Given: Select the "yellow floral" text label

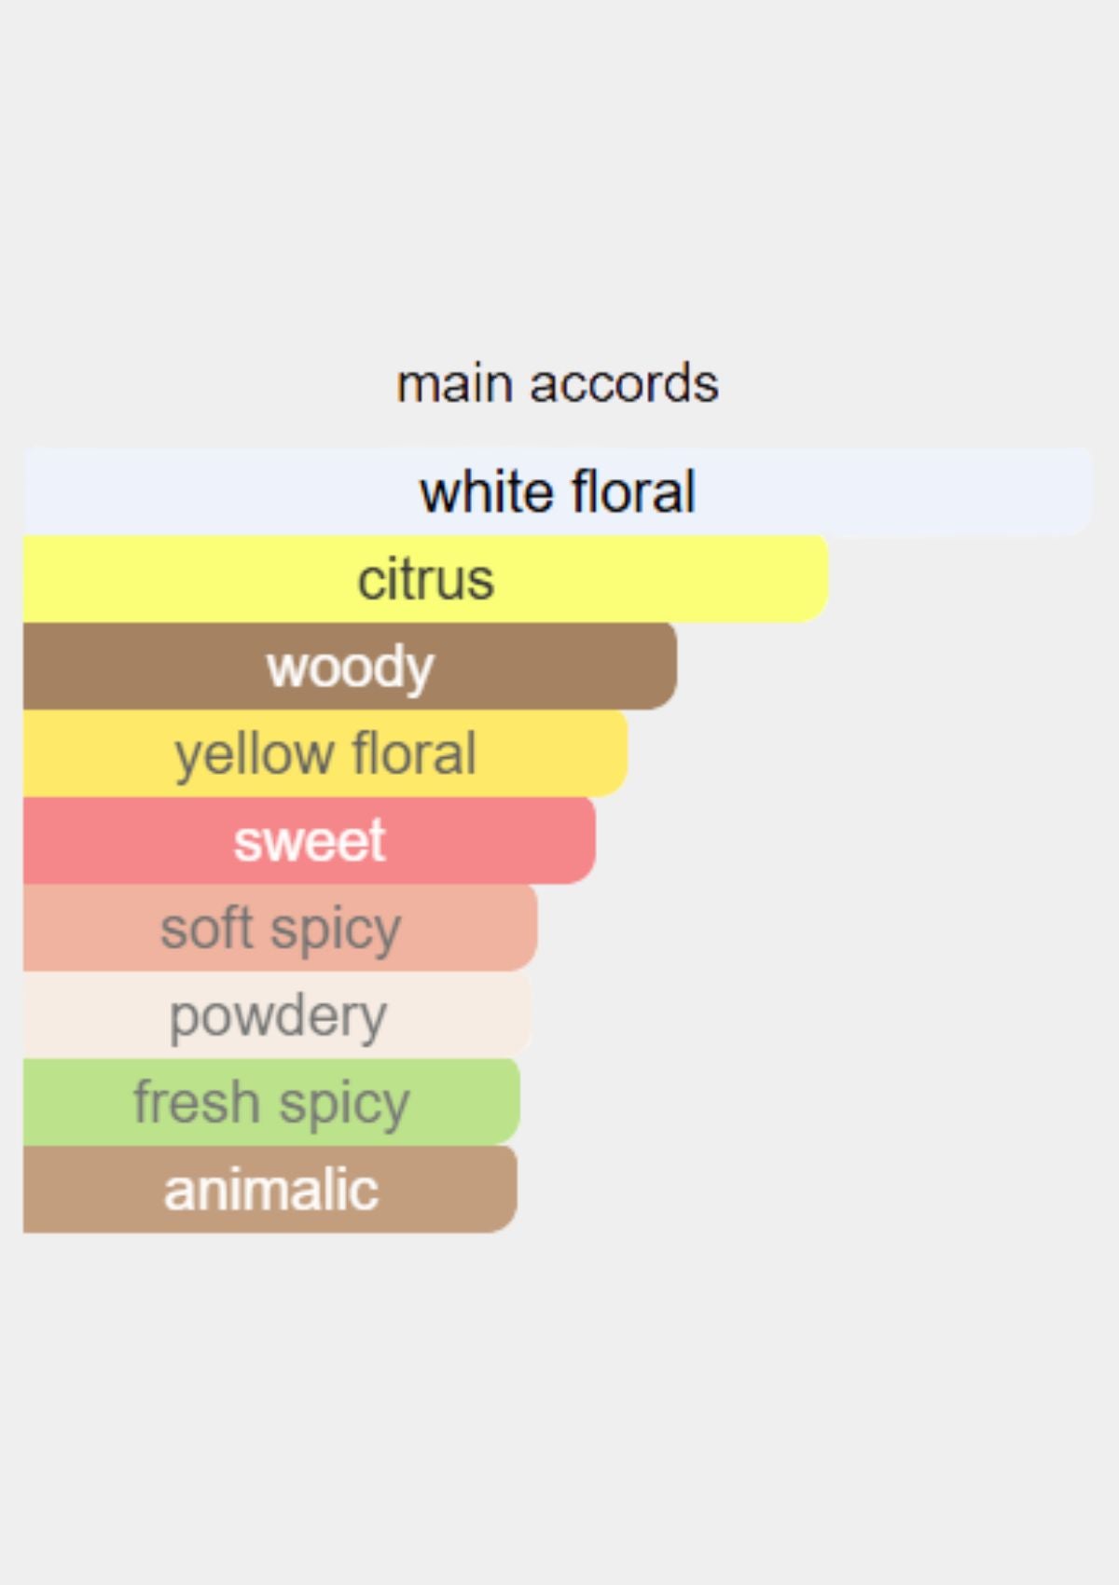Looking at the screenshot, I should 325,753.
